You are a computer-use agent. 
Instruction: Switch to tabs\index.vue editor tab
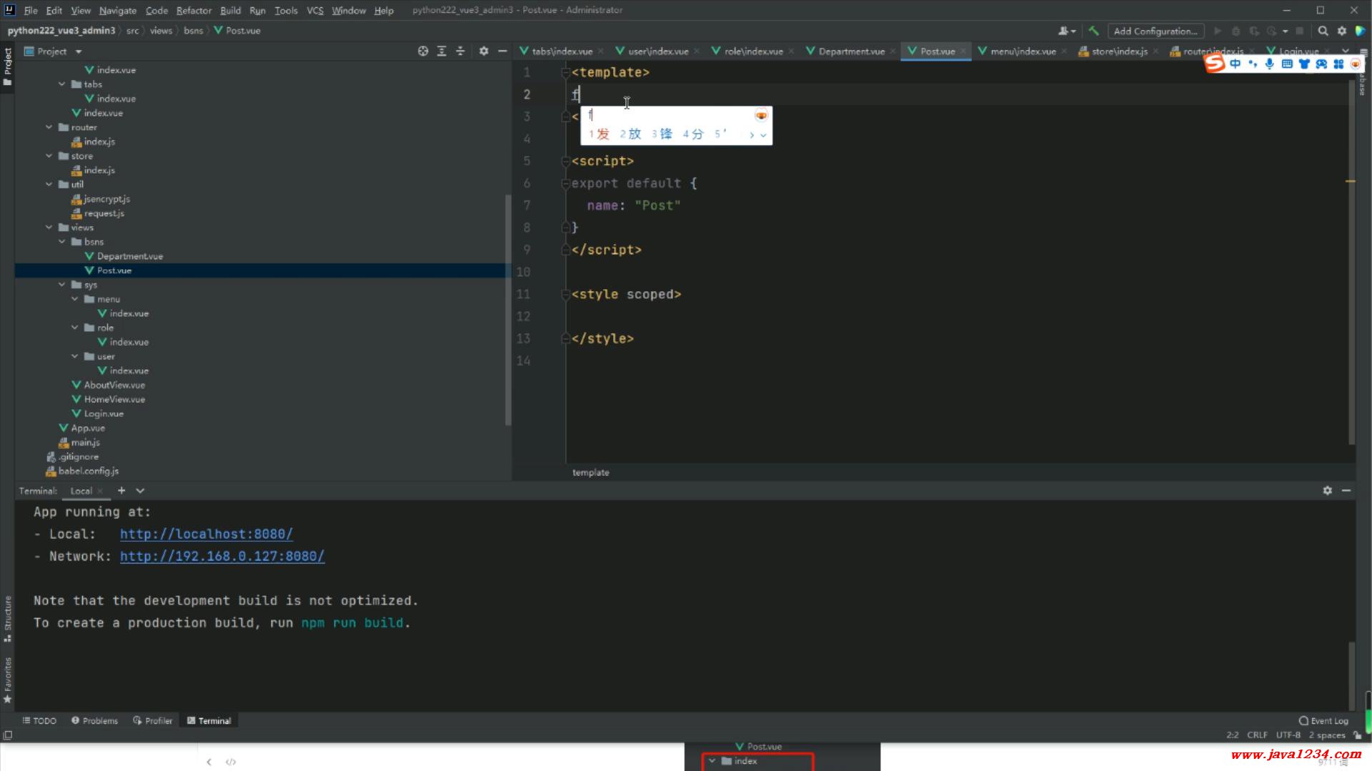click(562, 51)
